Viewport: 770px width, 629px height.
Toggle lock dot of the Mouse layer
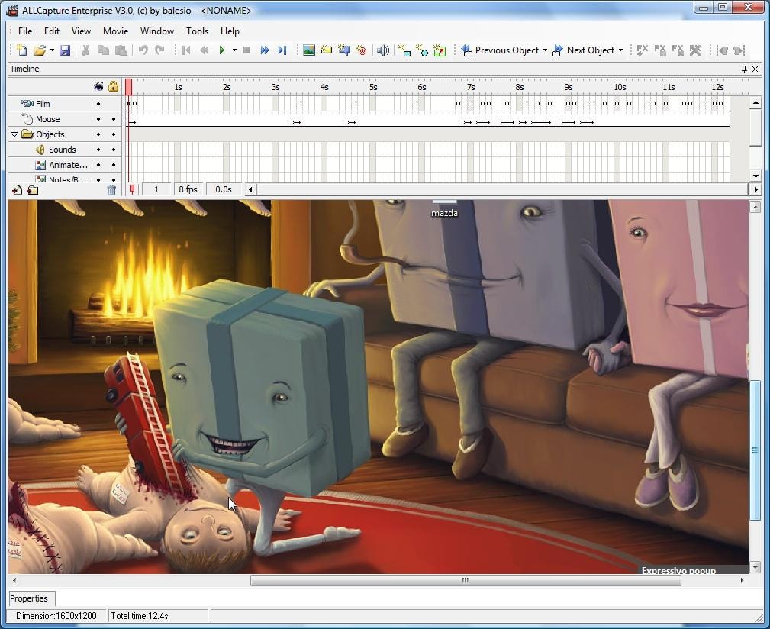click(x=114, y=119)
